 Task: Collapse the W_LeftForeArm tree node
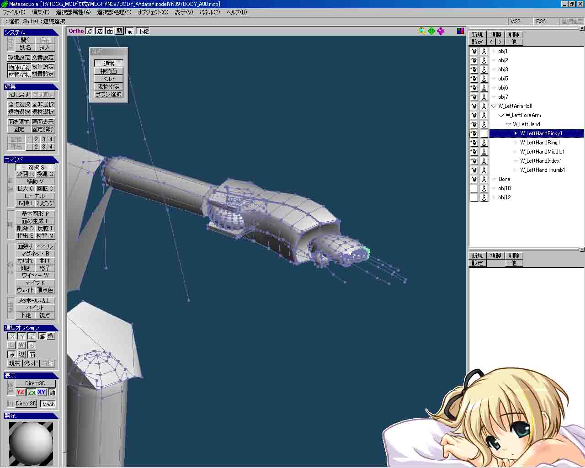click(x=501, y=115)
